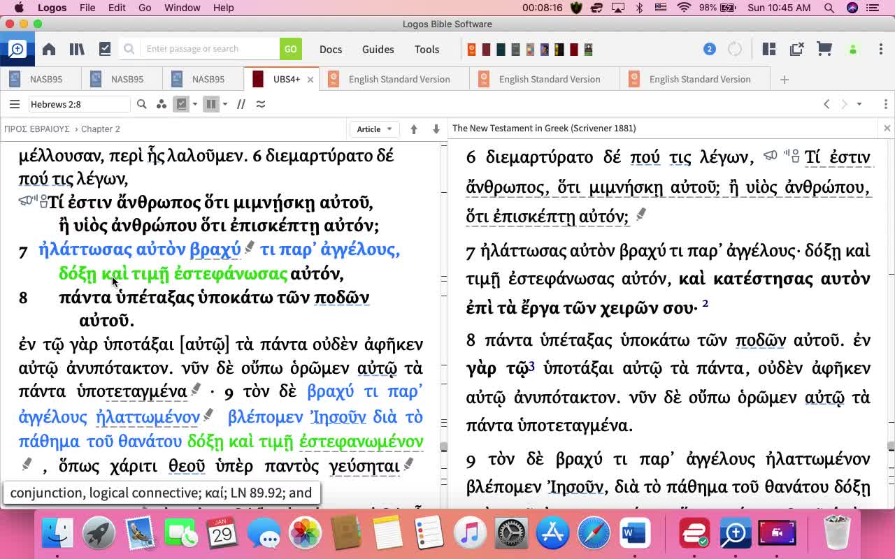Click the green word ἐστεφάνωσας
Screen dimensions: 895x559
pos(231,273)
